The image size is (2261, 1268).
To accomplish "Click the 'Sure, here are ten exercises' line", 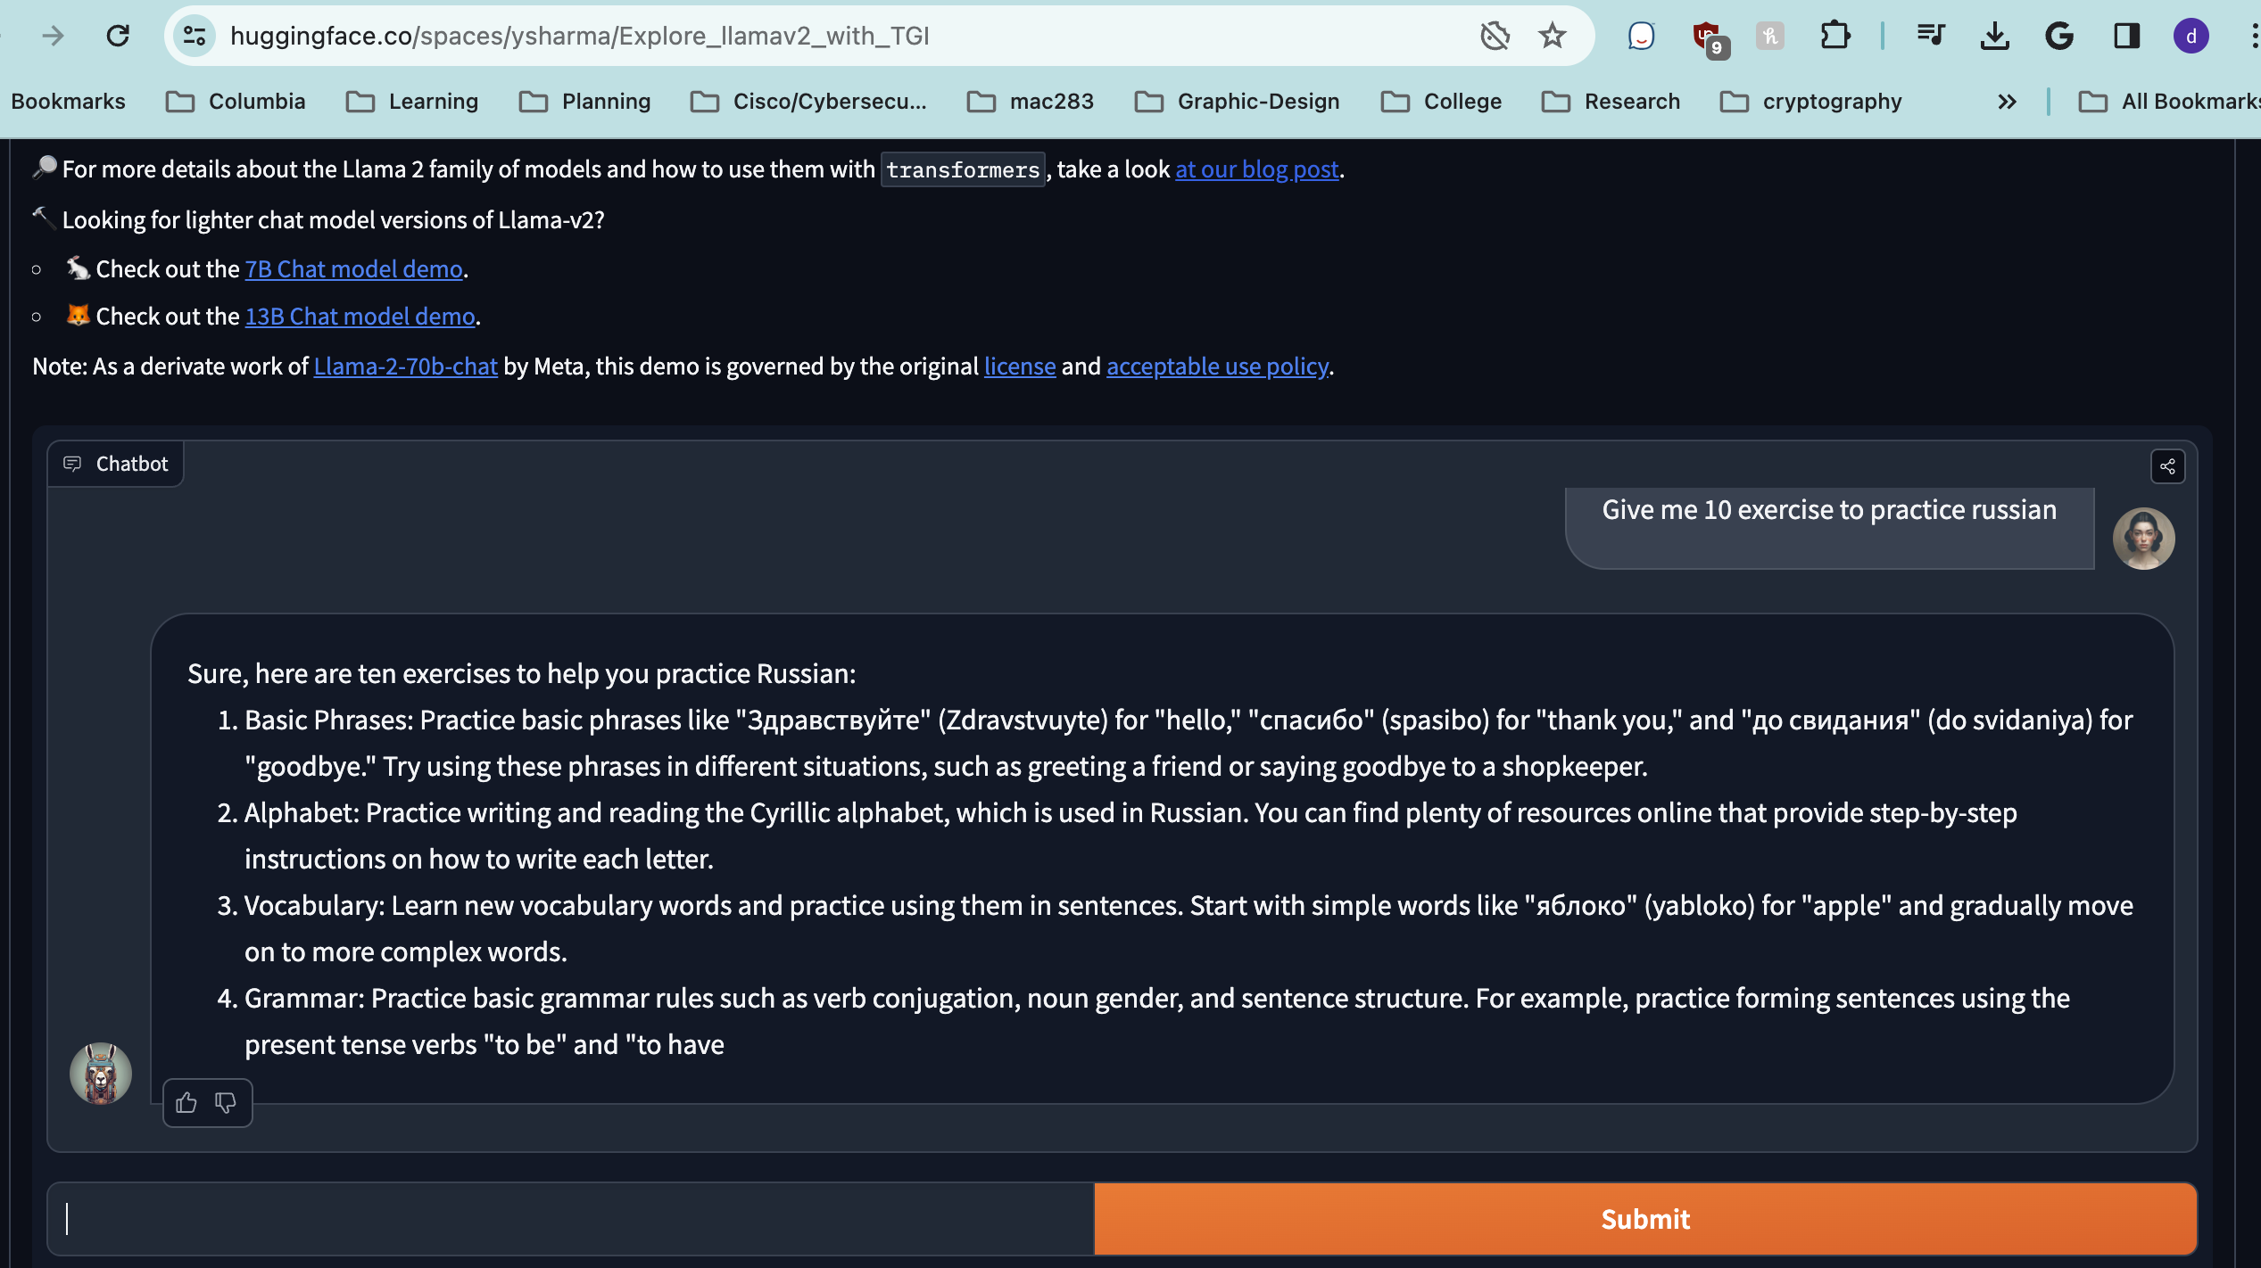I will point(521,673).
